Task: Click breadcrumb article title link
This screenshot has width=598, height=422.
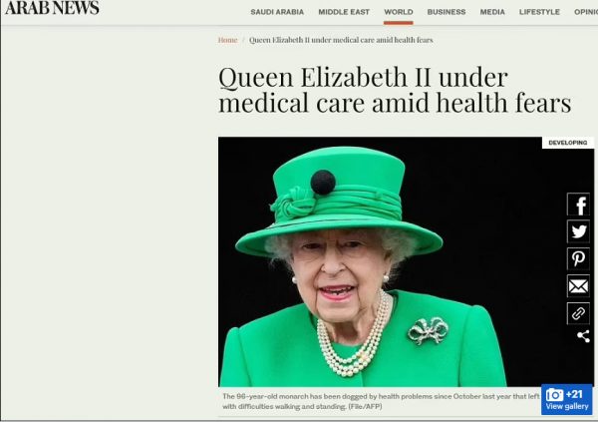Action: [341, 40]
